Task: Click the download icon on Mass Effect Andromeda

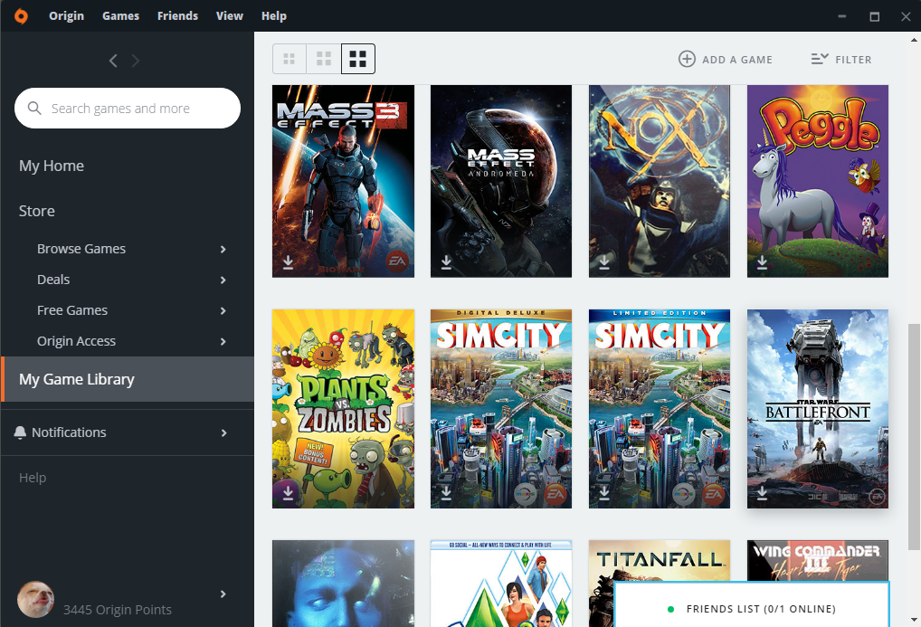Action: pyautogui.click(x=446, y=261)
